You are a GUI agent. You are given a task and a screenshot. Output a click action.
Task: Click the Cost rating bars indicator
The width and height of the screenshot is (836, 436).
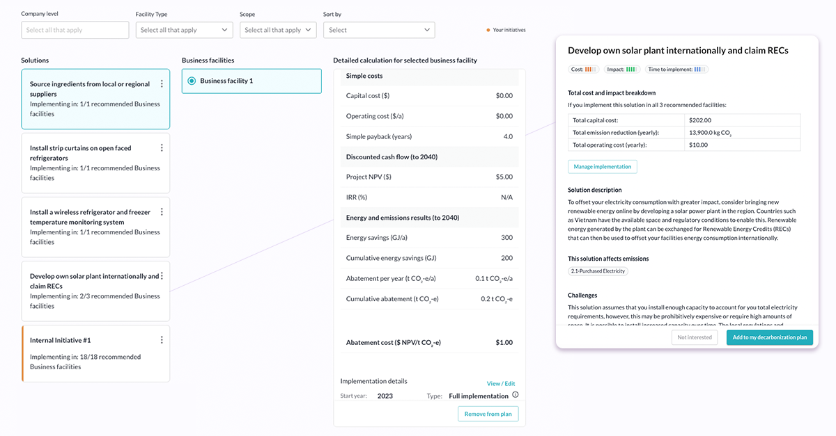(x=591, y=70)
